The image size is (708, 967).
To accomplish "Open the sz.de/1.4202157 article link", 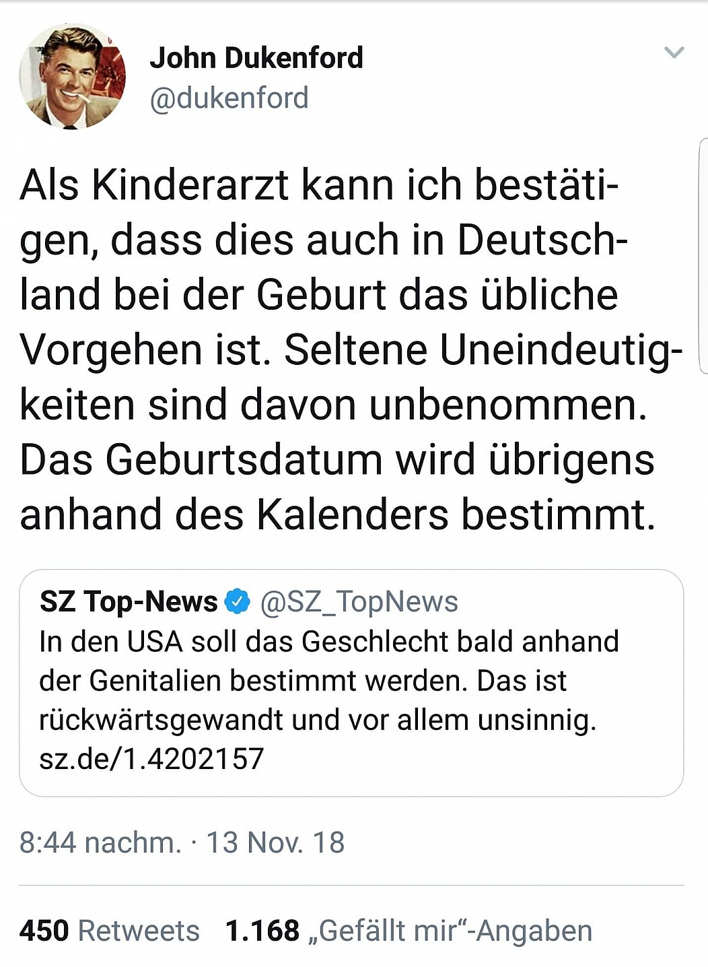I will coord(151,759).
